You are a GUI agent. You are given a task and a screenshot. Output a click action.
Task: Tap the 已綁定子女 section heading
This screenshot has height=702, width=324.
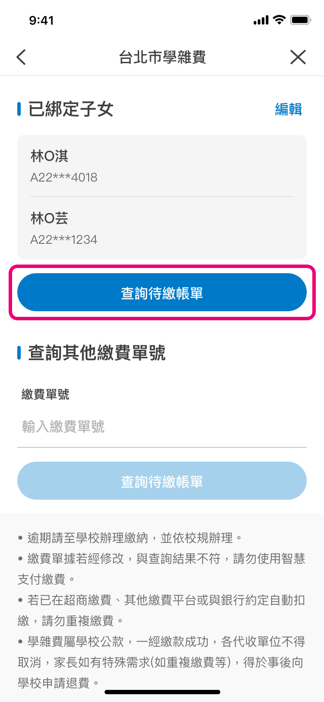(x=71, y=109)
